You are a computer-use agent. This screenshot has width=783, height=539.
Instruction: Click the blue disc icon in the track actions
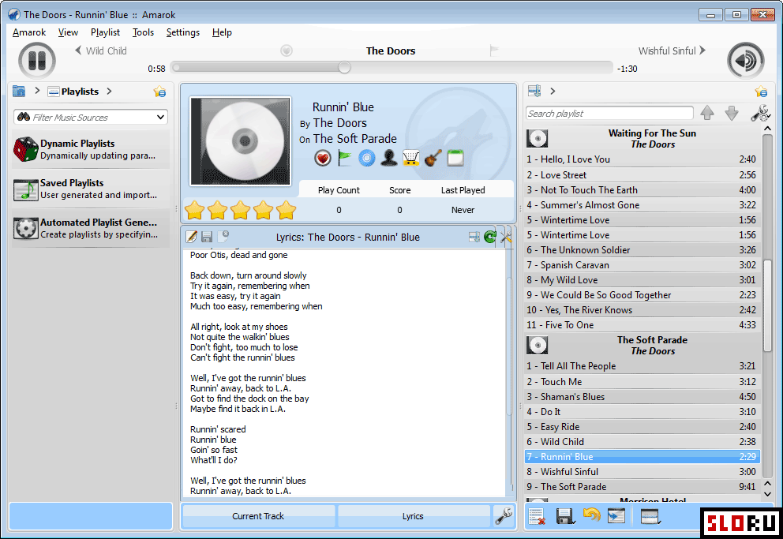pos(366,158)
